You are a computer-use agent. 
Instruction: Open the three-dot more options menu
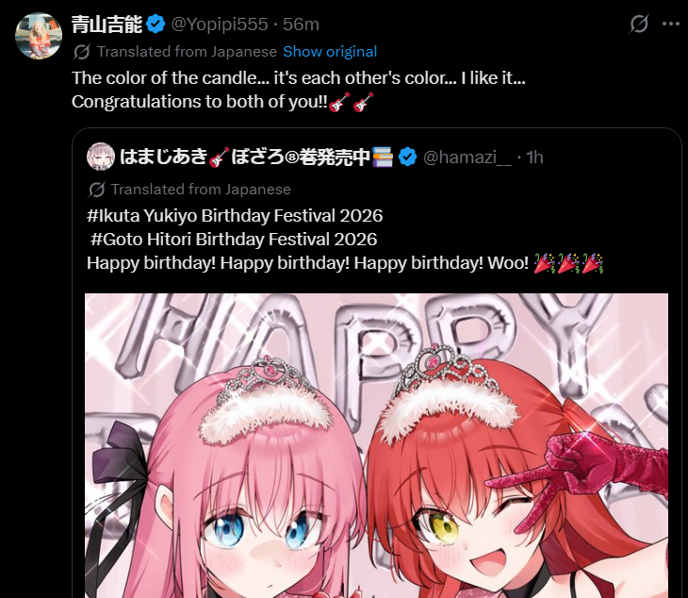click(671, 24)
